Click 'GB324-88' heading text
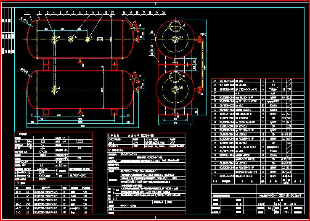The image size is (310, 221). (x=147, y=135)
